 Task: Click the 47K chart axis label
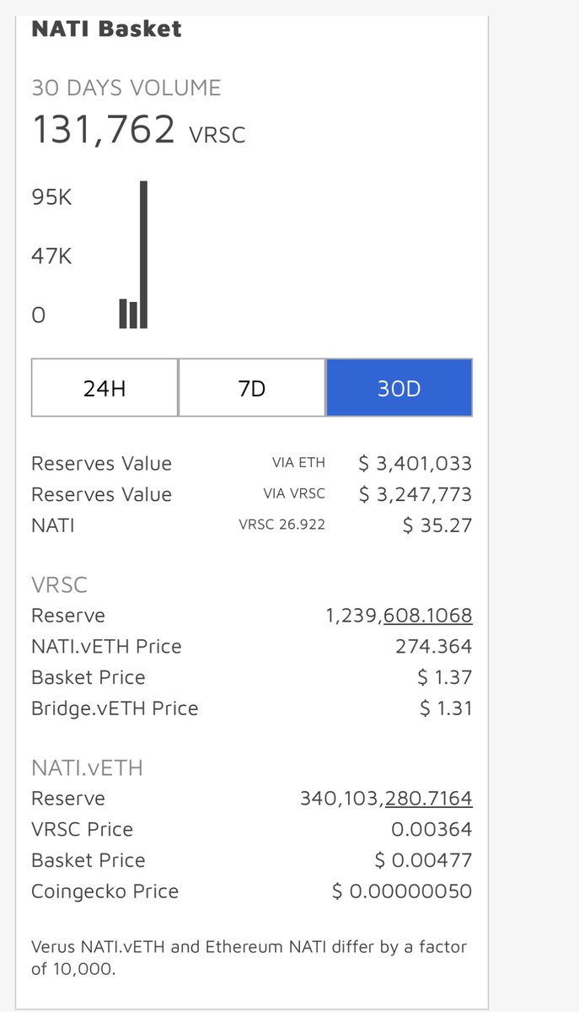tap(51, 256)
